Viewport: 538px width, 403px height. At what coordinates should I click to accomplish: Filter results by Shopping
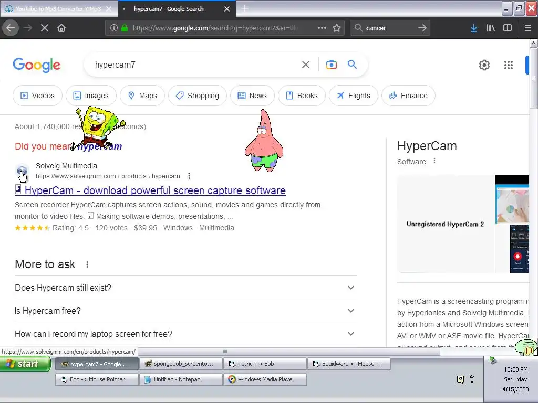(x=198, y=96)
